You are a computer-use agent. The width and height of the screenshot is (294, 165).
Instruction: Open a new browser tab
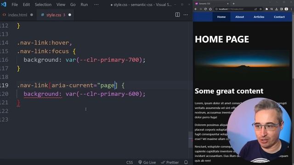tap(234, 4)
